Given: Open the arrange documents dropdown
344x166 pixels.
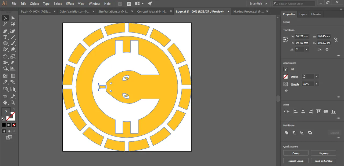Looking at the screenshot, I should [x=139, y=3].
